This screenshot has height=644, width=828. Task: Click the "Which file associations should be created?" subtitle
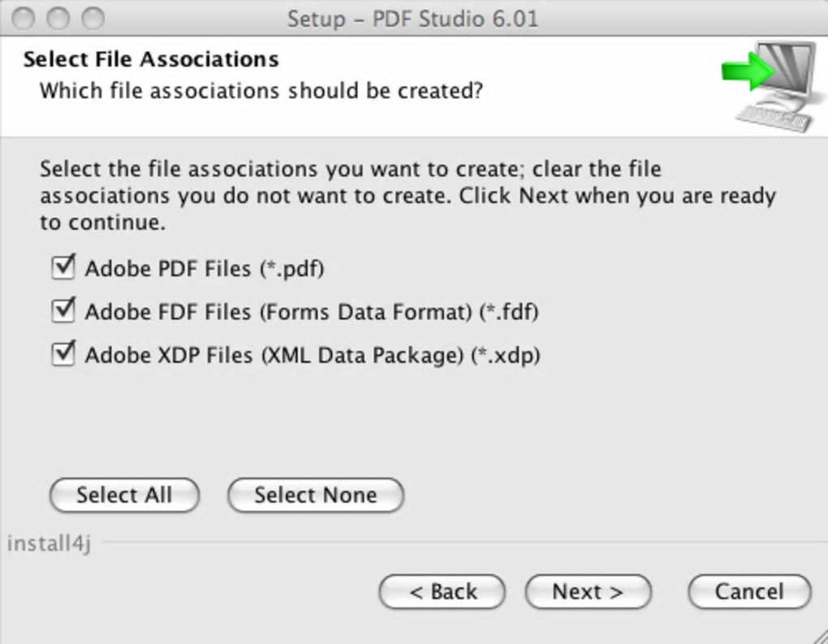pyautogui.click(x=261, y=89)
